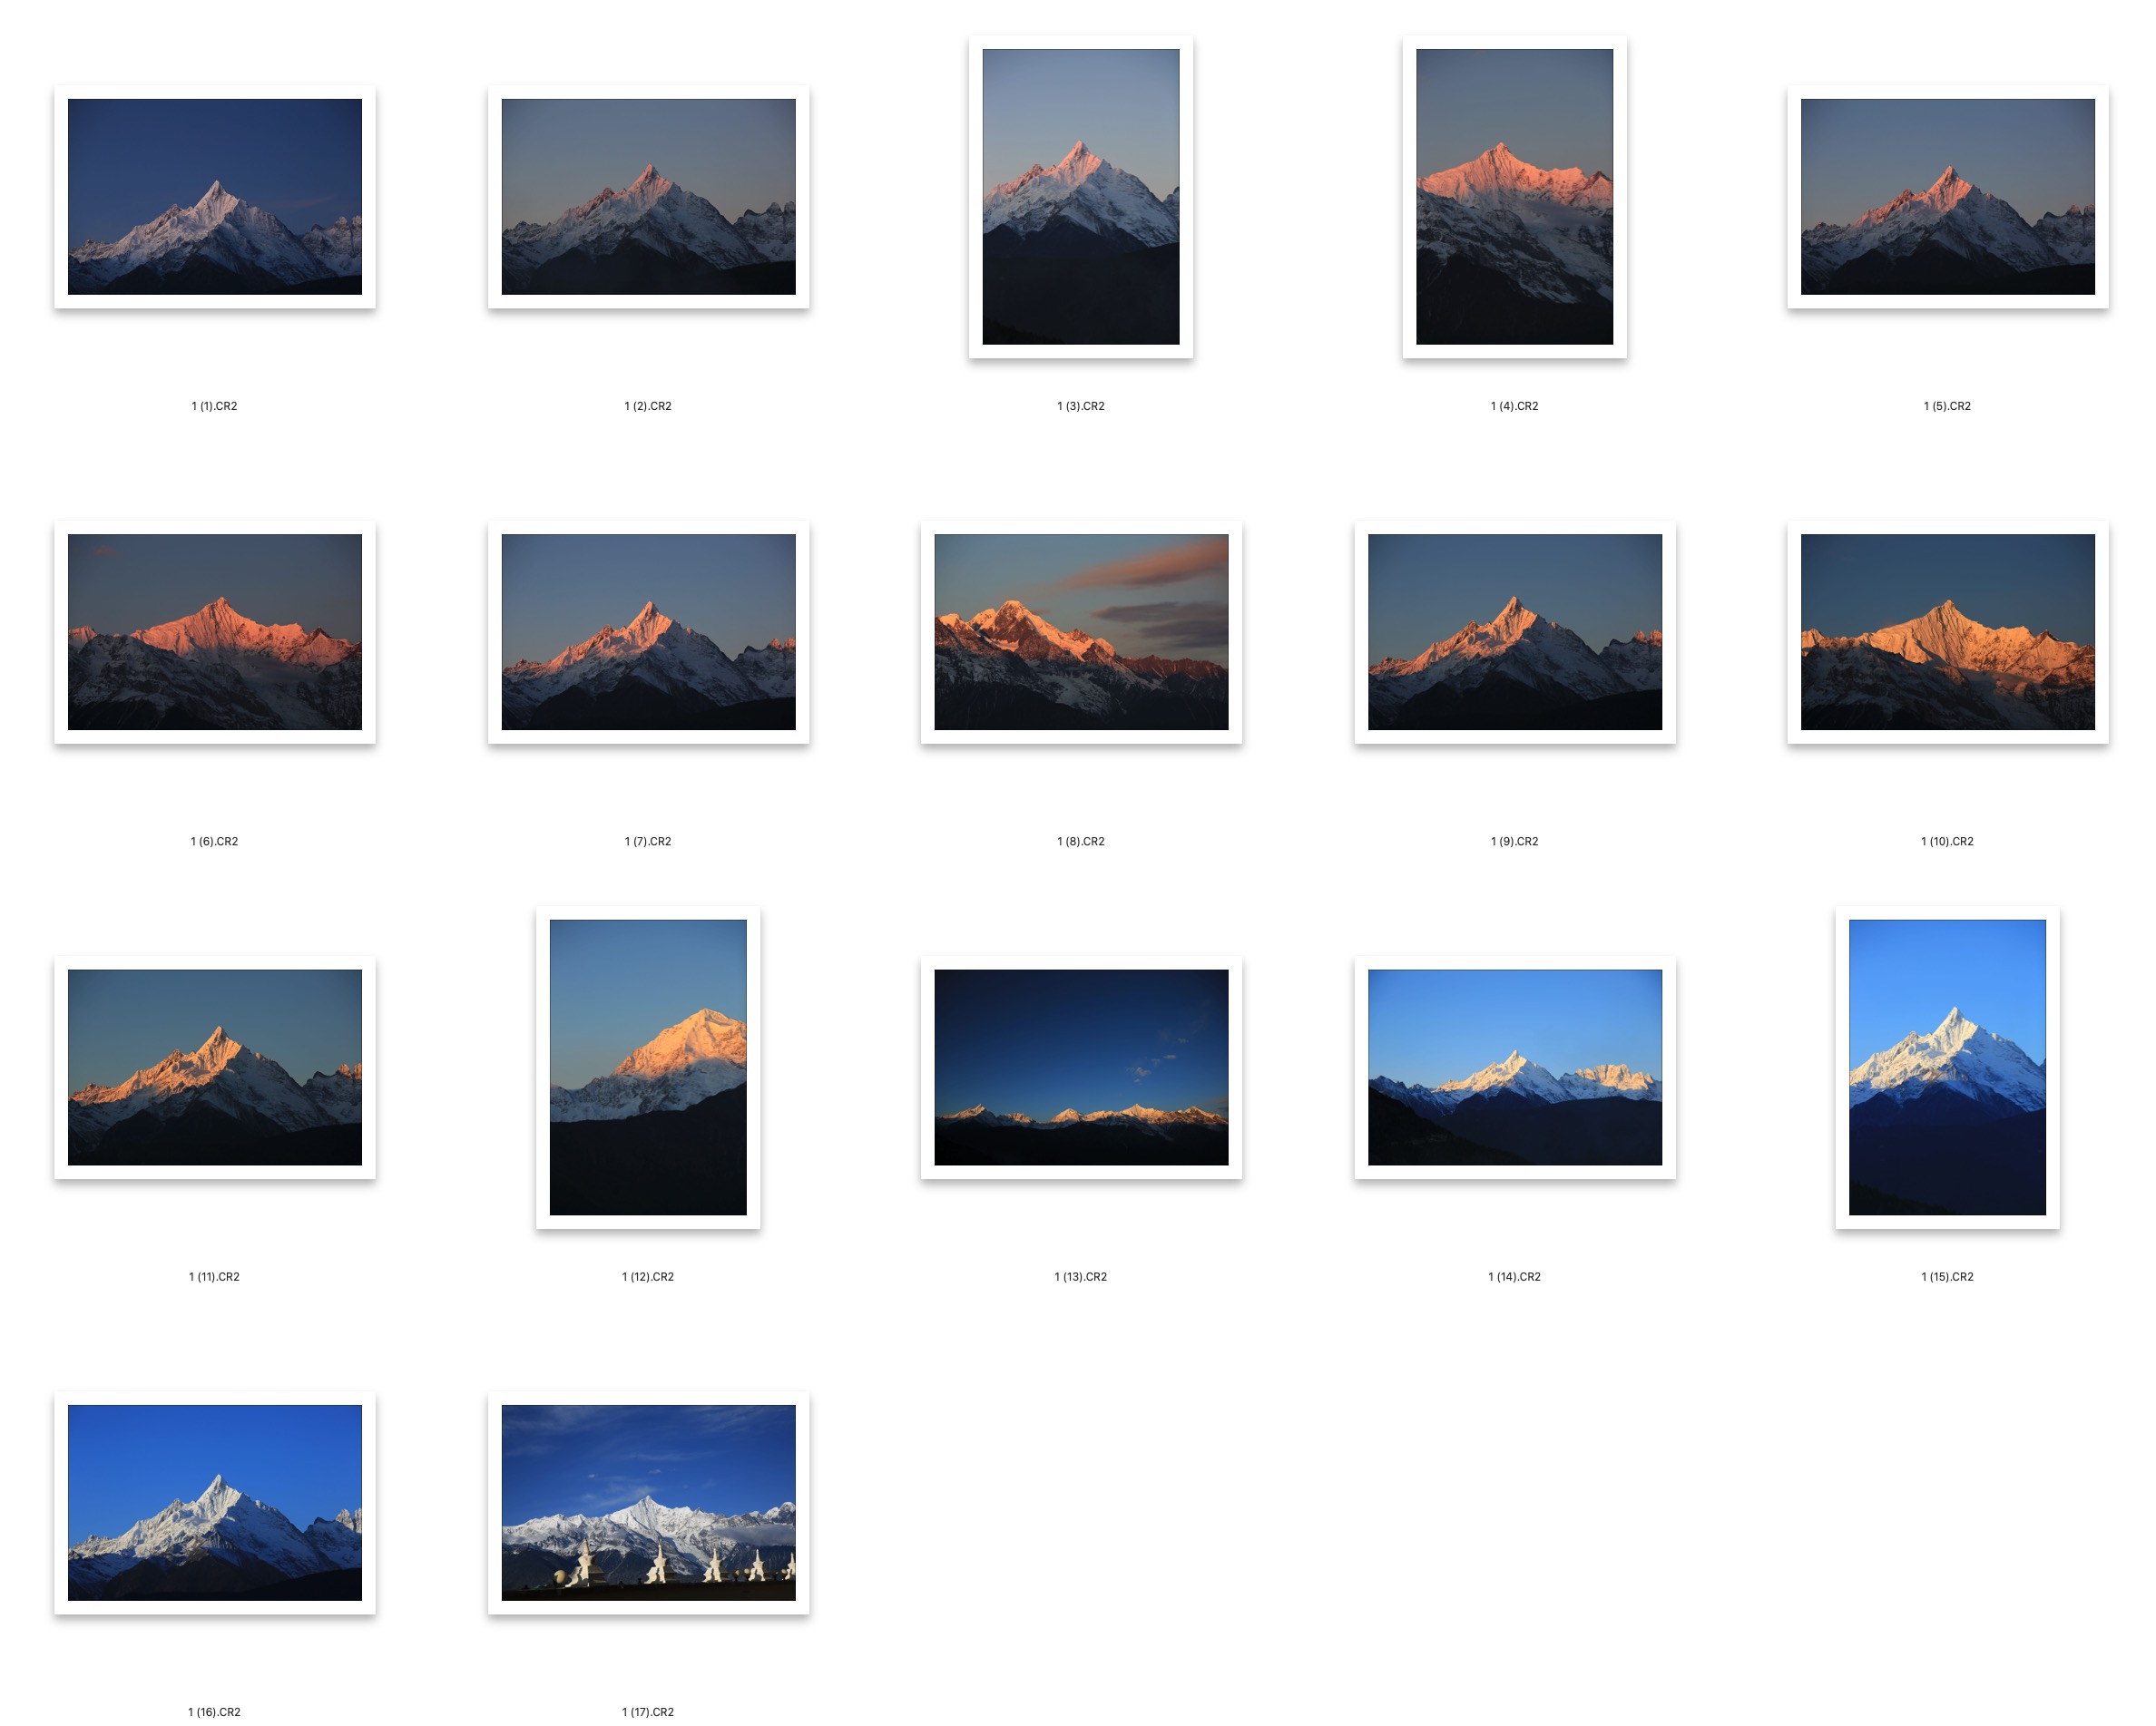Open the portrait 1 (15).CR2 image

coord(1947,1067)
